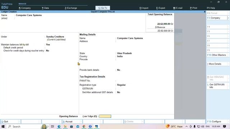230x129 pixels.
Task: Open Google Chrome from taskbar
Action: click(x=84, y=126)
